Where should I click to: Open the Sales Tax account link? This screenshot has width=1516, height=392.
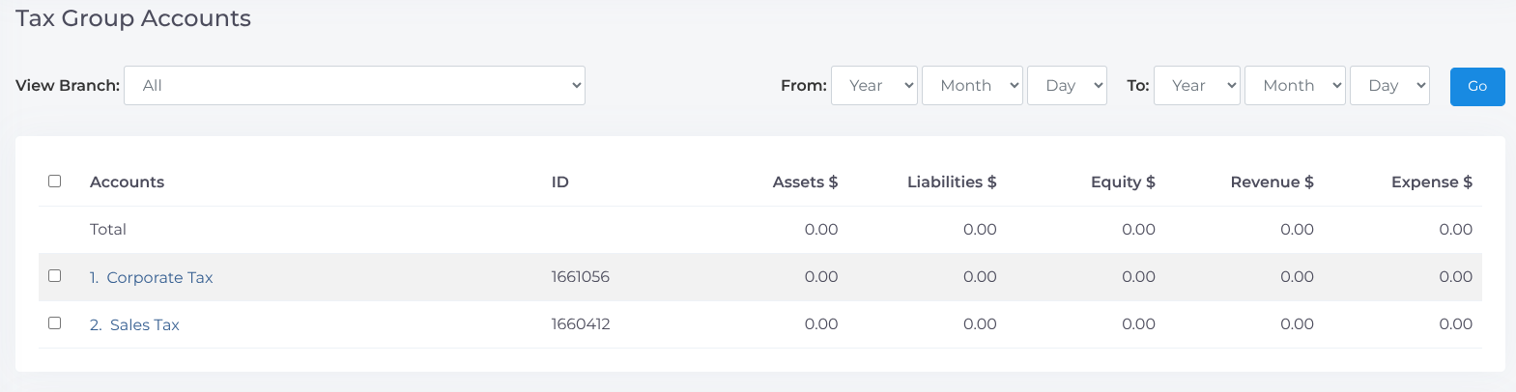click(144, 325)
